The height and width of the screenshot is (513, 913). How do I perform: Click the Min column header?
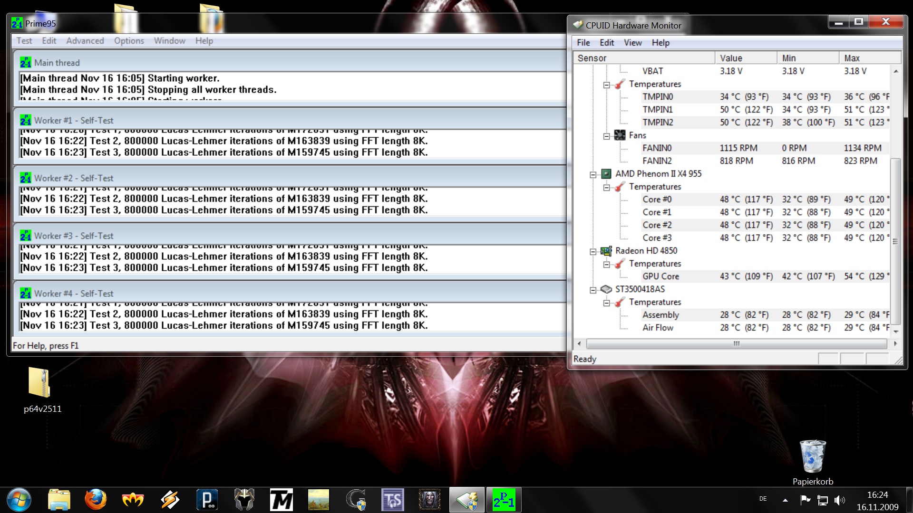[808, 58]
